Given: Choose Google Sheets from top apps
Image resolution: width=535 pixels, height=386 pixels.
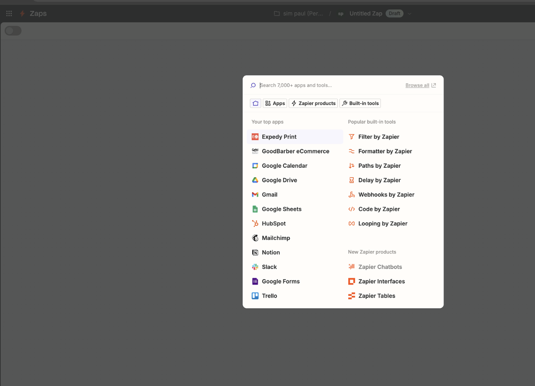Looking at the screenshot, I should click(x=281, y=209).
